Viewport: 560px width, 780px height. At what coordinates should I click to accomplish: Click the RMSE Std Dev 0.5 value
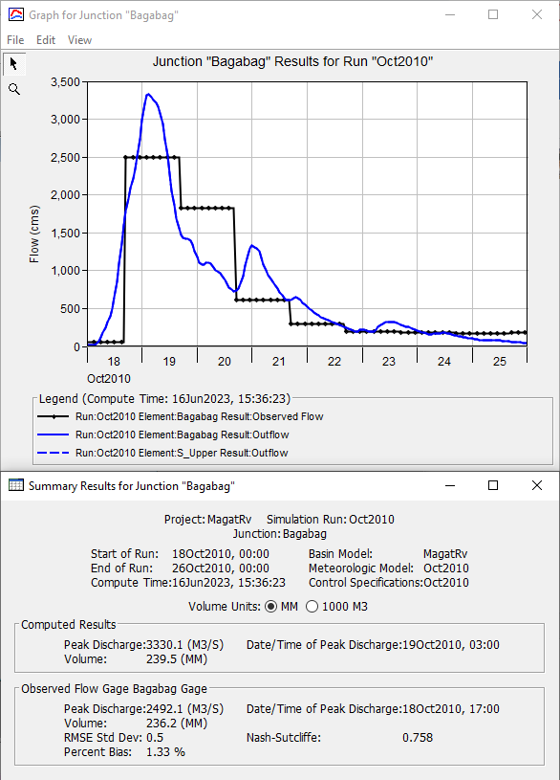155,738
